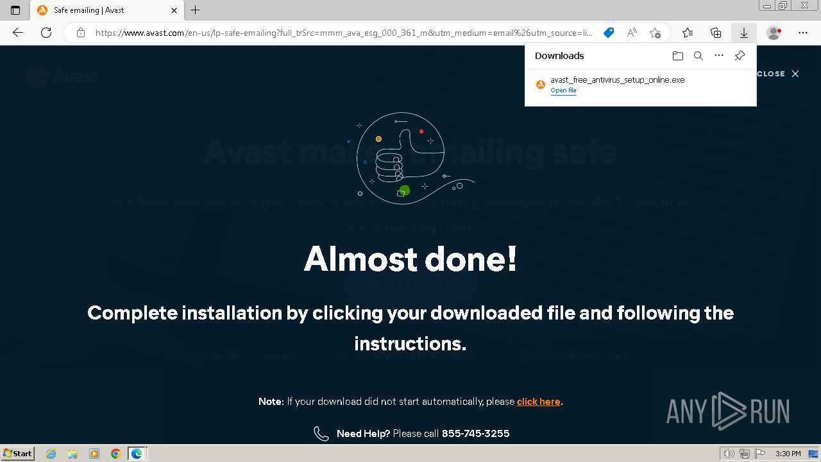Toggle the Downloads toolbar button
This screenshot has width=821, height=462.
click(x=744, y=33)
